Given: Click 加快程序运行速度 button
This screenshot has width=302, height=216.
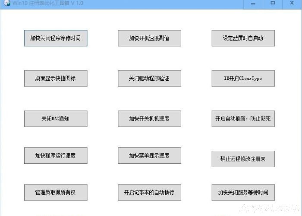Looking at the screenshot, I should tap(56, 156).
